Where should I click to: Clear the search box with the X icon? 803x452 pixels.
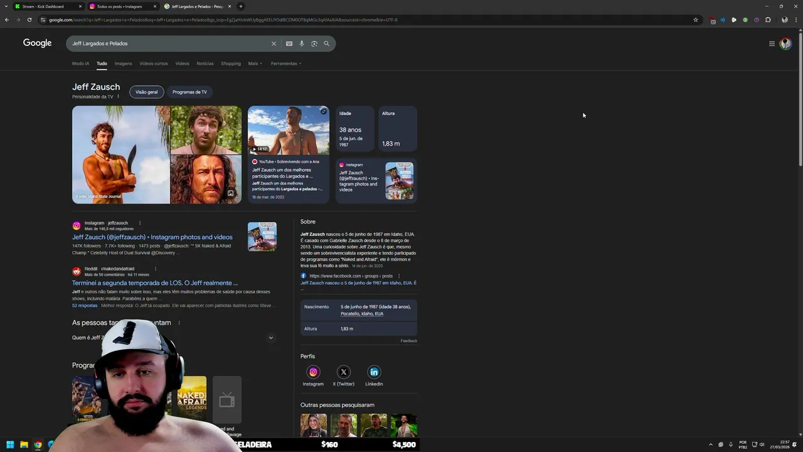coord(274,43)
